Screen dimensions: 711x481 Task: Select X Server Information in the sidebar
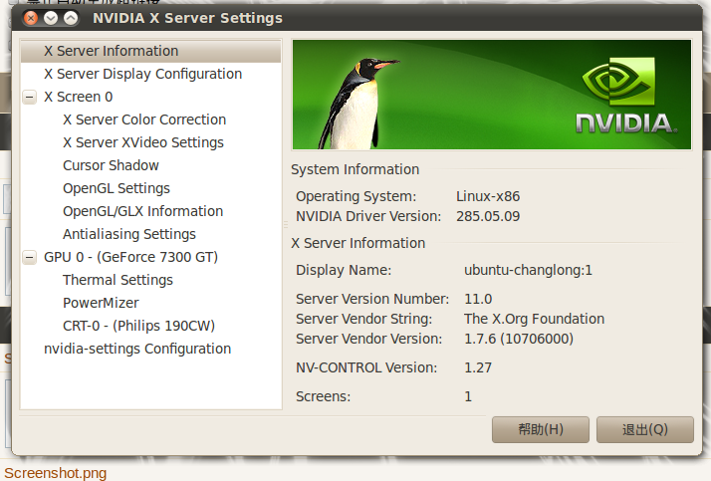[111, 51]
